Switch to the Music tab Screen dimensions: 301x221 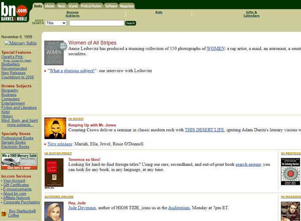(x=62, y=6)
